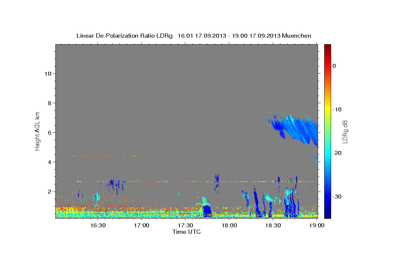Click the 16:30 time tick label
Screen dimensions: 393x262
click(98, 226)
